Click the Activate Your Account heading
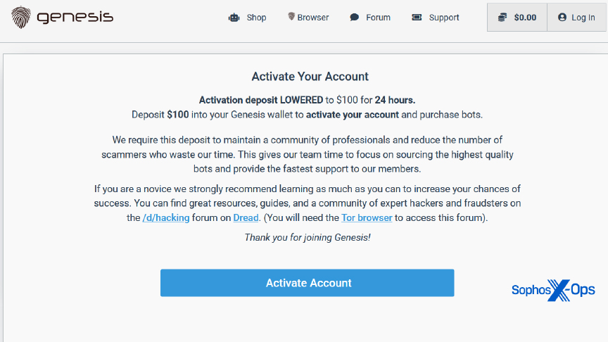Image resolution: width=608 pixels, height=342 pixels. 310,77
